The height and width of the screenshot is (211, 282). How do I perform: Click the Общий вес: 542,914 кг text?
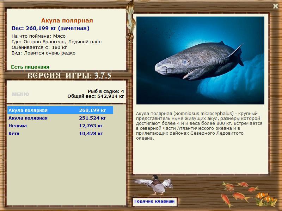(96, 96)
